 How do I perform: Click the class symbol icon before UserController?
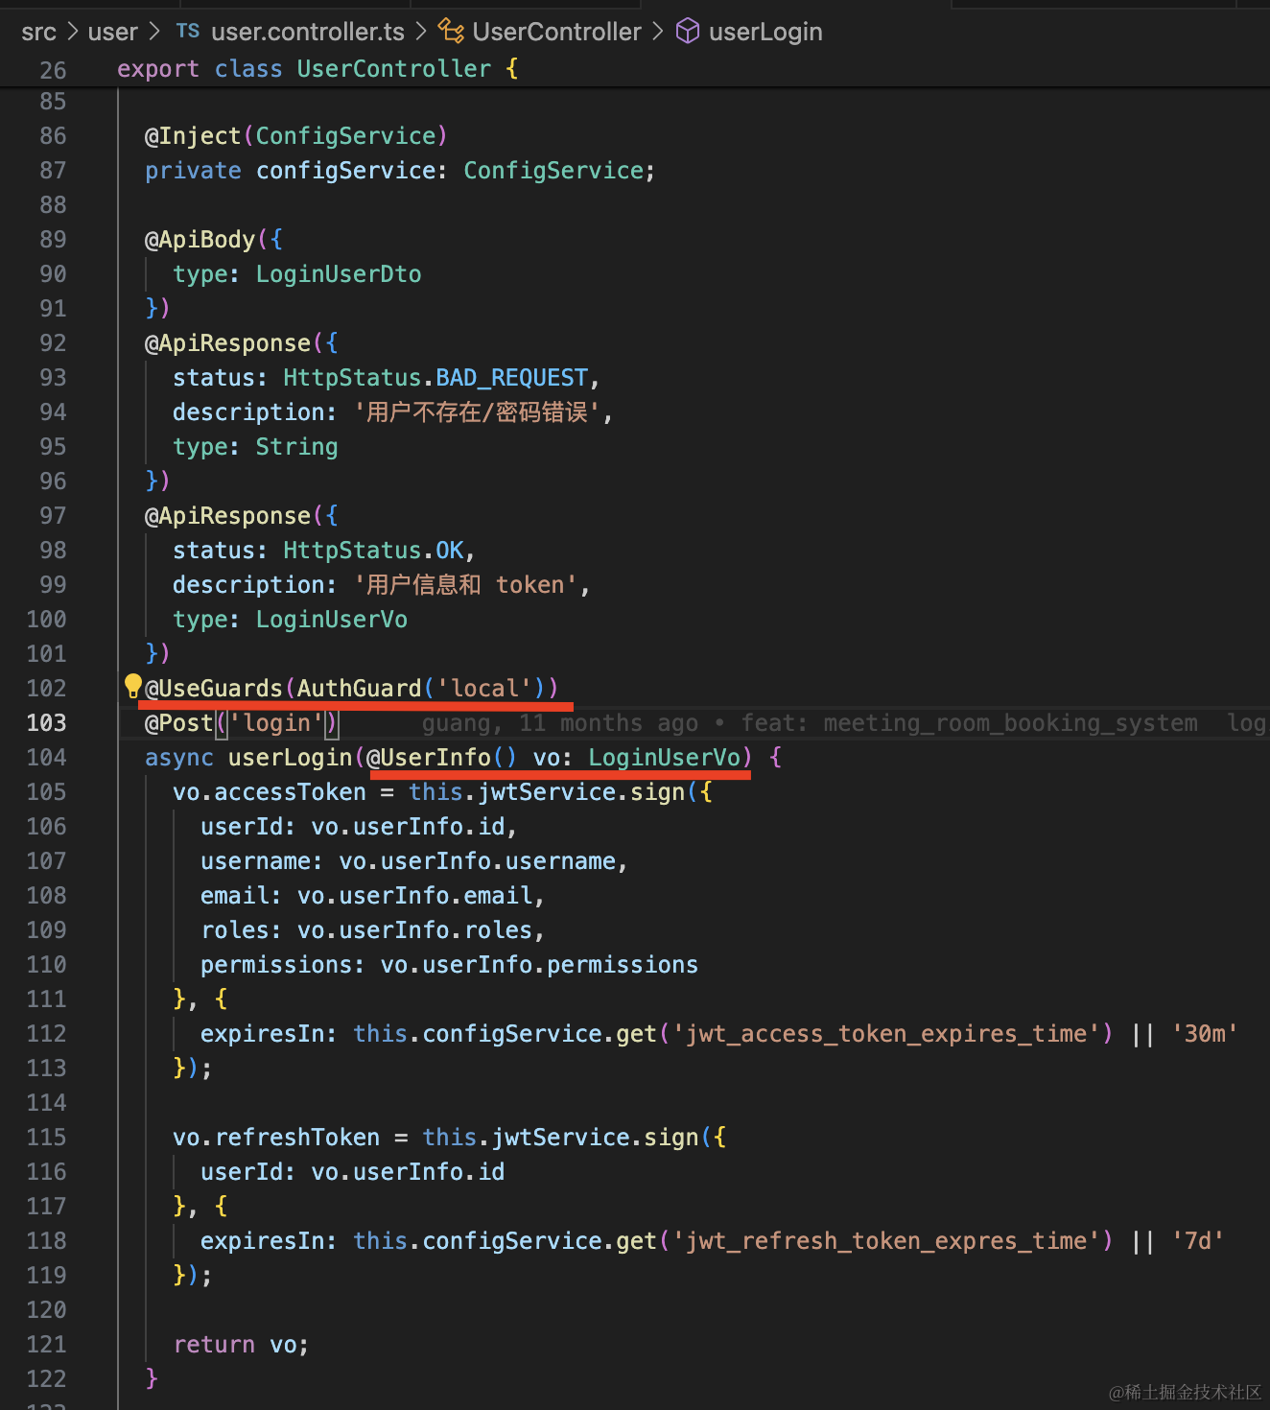tap(451, 31)
